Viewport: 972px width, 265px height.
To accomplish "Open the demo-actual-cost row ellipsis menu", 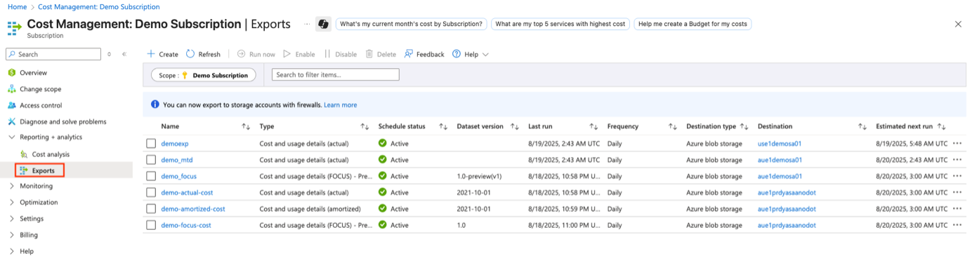I will [x=957, y=192].
